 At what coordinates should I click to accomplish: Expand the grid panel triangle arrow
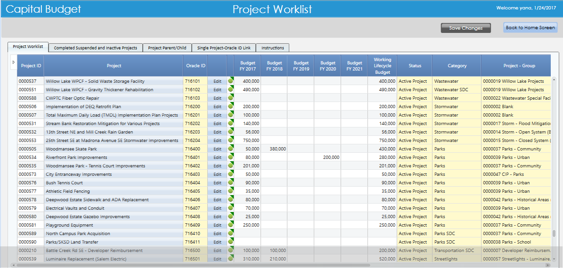[x=14, y=63]
